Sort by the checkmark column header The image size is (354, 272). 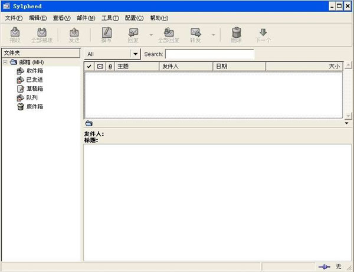[89, 66]
